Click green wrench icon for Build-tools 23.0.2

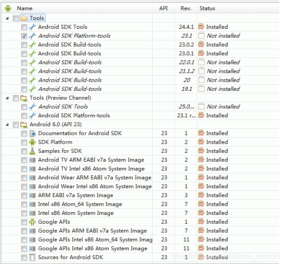tap(32, 45)
